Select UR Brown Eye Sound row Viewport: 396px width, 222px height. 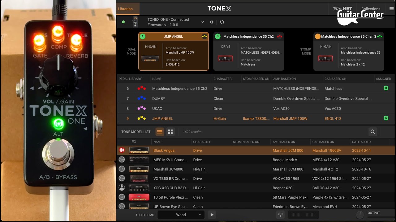point(256,206)
